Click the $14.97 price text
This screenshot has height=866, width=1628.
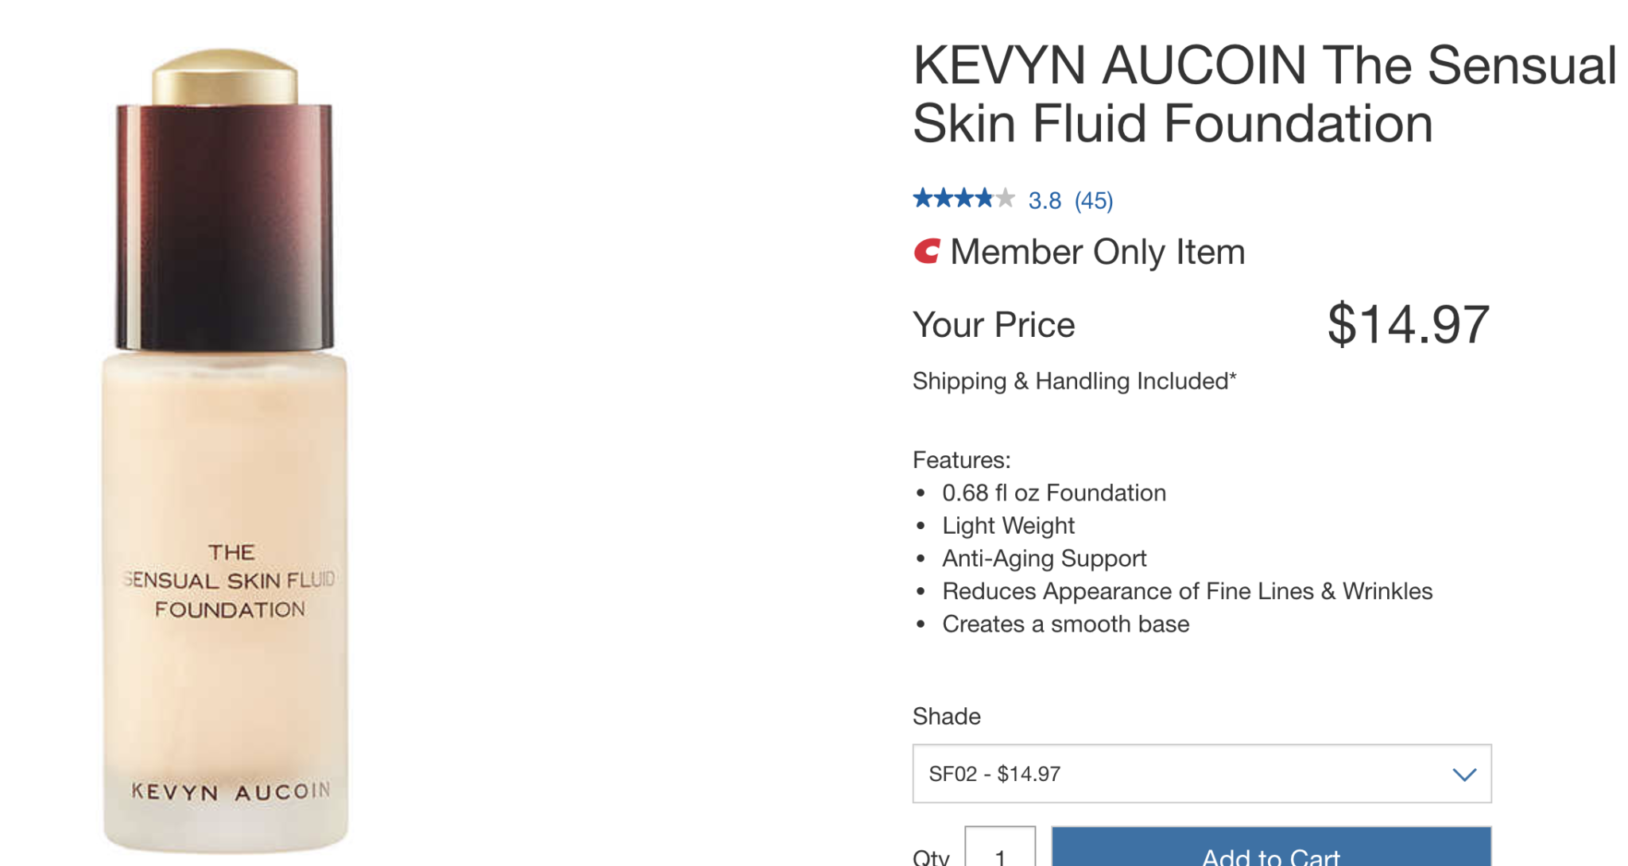tap(1409, 324)
